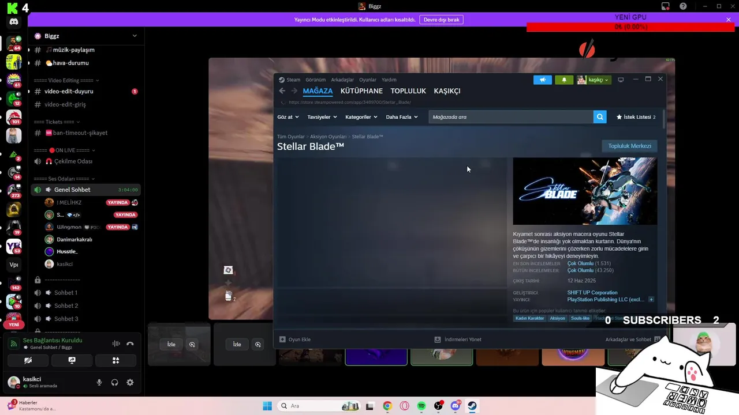Click the pop-out icon beside second İzle

pos(258,344)
